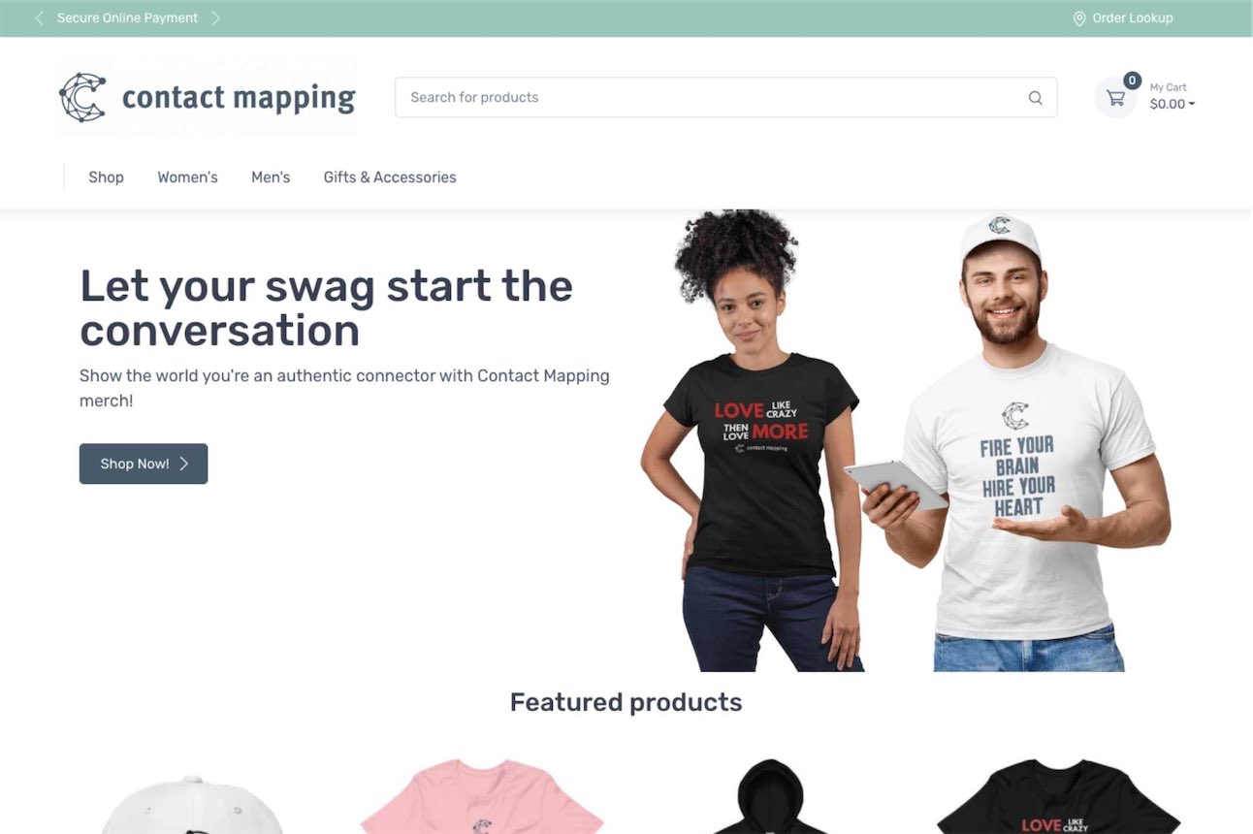1253x834 pixels.
Task: Click the Search for products field
Action: [x=725, y=97]
